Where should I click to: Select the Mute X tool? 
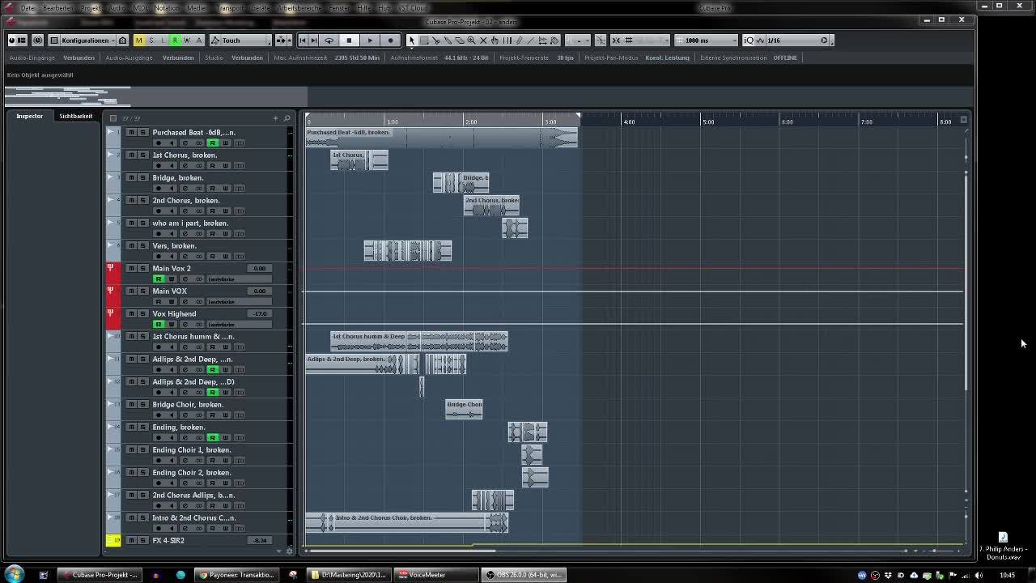coord(484,40)
